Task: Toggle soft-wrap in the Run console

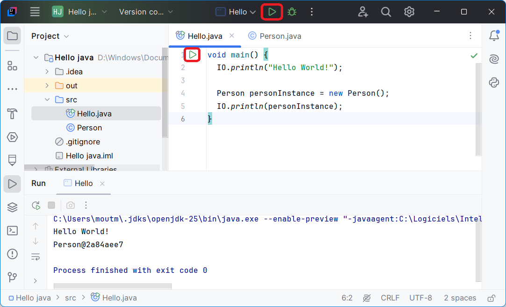Action: tap(36, 257)
